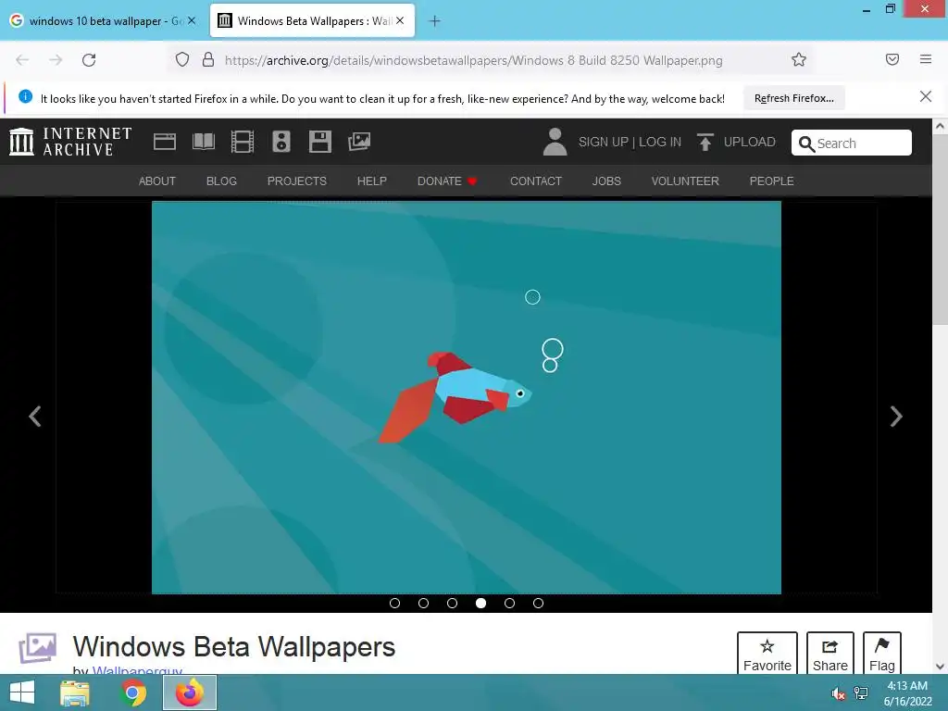Open the Texts book icon
Image resolution: width=948 pixels, height=711 pixels.
pos(203,142)
